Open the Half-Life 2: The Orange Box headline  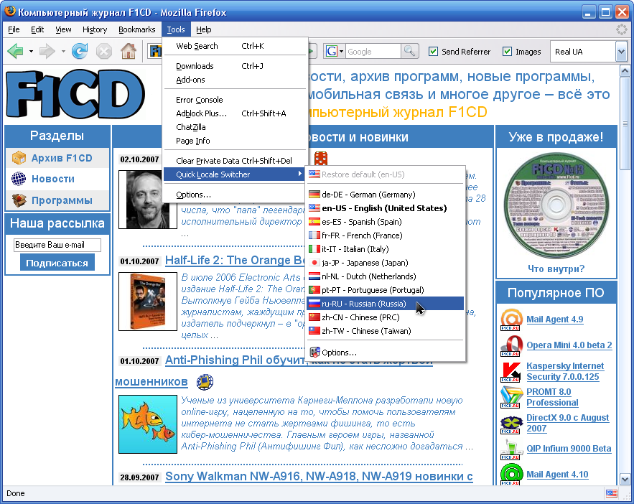click(x=235, y=260)
